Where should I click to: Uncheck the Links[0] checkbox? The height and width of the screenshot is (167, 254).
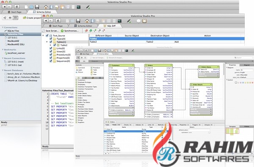[x=51, y=48]
